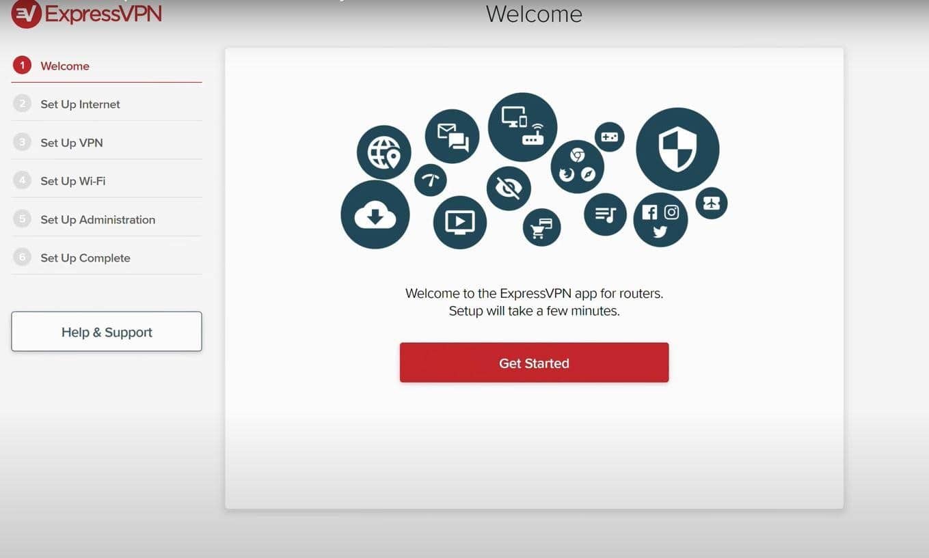
Task: Click the music playlist icon
Action: pyautogui.click(x=605, y=214)
